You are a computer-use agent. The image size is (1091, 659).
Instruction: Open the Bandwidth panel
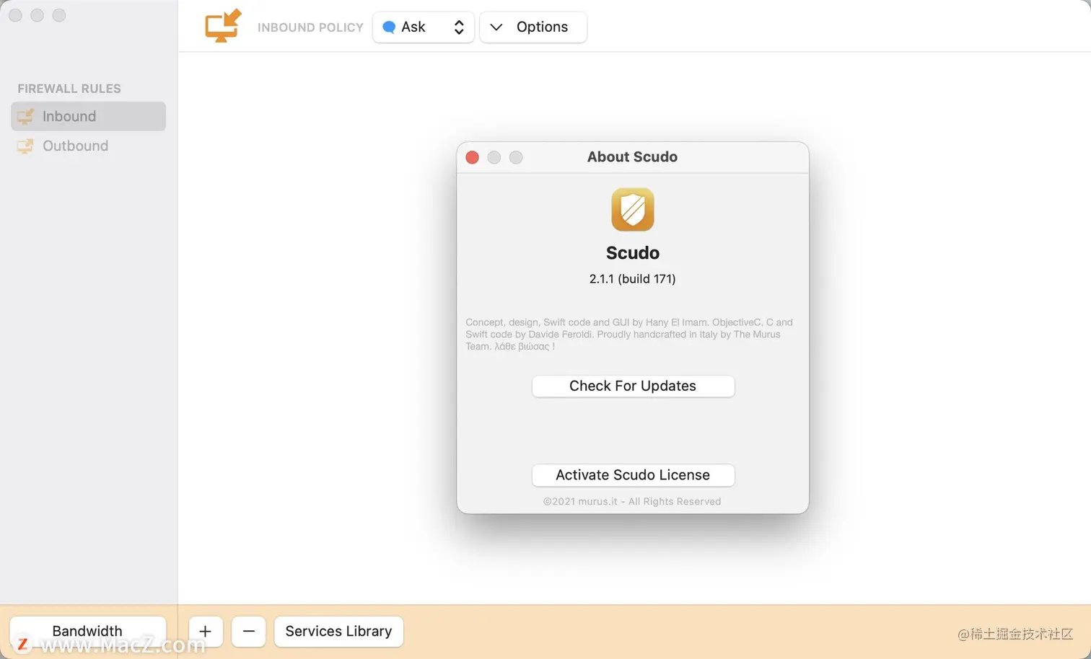pyautogui.click(x=87, y=632)
